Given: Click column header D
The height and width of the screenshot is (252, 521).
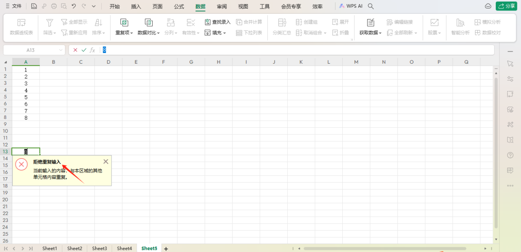Looking at the screenshot, I should 108,62.
